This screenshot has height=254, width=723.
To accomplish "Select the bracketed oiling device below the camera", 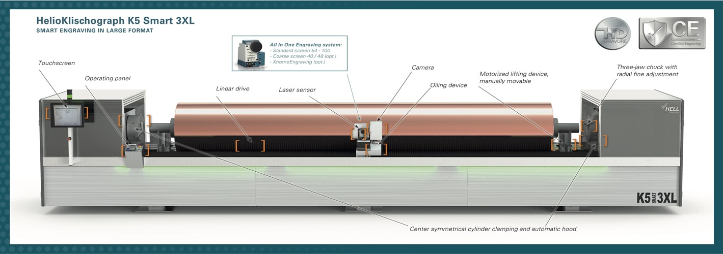I will tap(376, 149).
